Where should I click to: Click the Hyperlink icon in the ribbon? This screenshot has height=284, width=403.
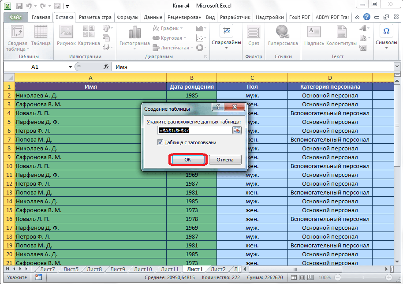point(283,31)
